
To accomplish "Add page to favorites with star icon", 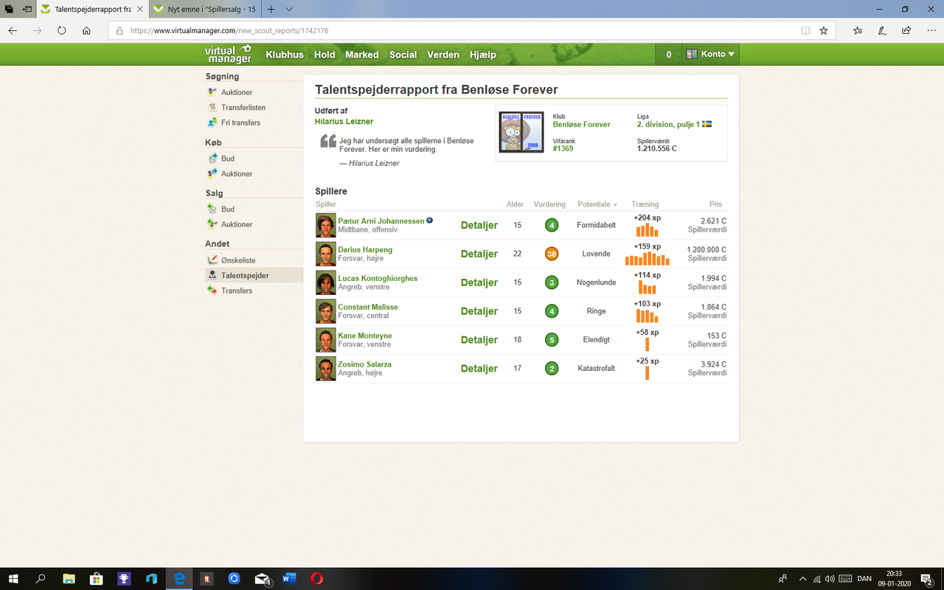I will click(x=824, y=31).
